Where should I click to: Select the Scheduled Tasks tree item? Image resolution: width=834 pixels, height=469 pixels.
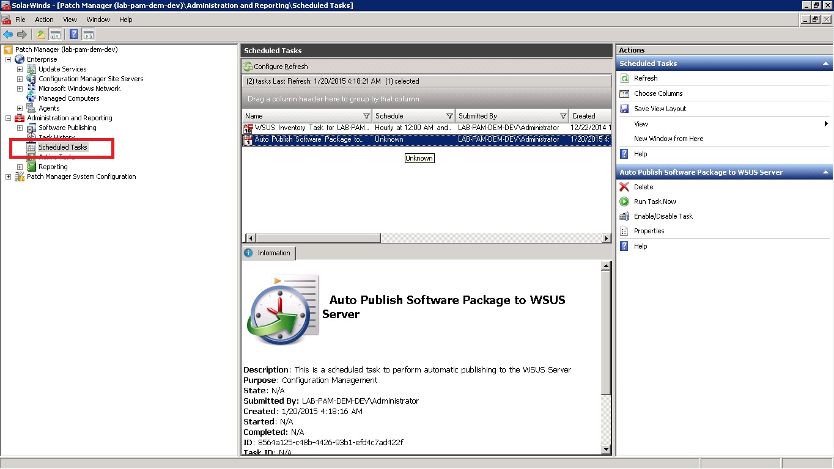[x=62, y=147]
